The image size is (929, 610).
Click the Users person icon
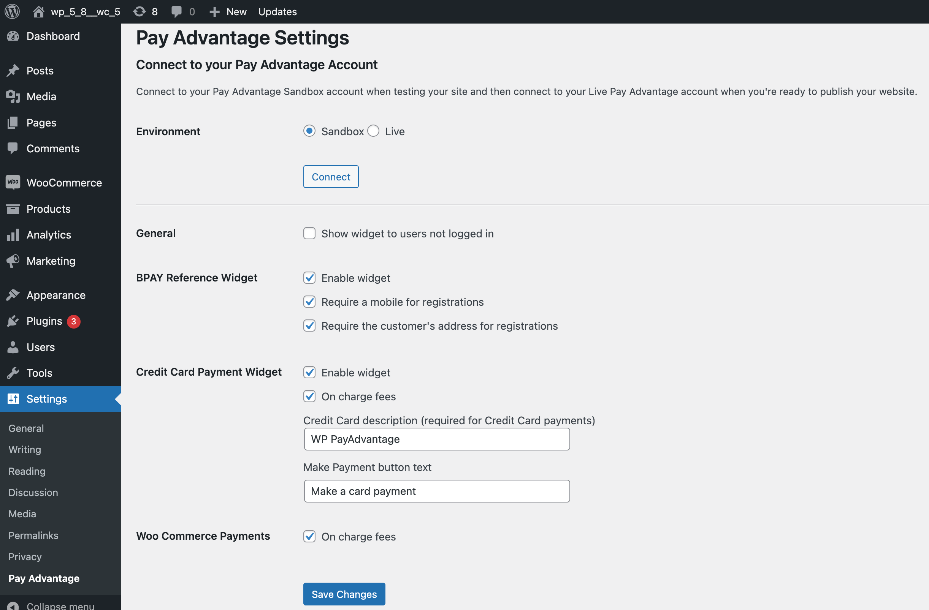tap(13, 347)
